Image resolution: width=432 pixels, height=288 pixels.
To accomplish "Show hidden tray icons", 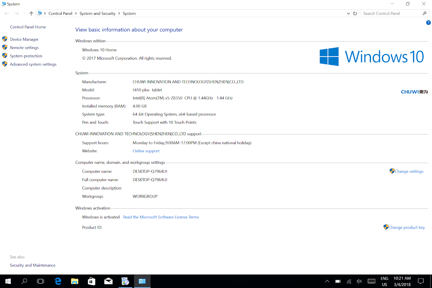I will tap(327, 282).
